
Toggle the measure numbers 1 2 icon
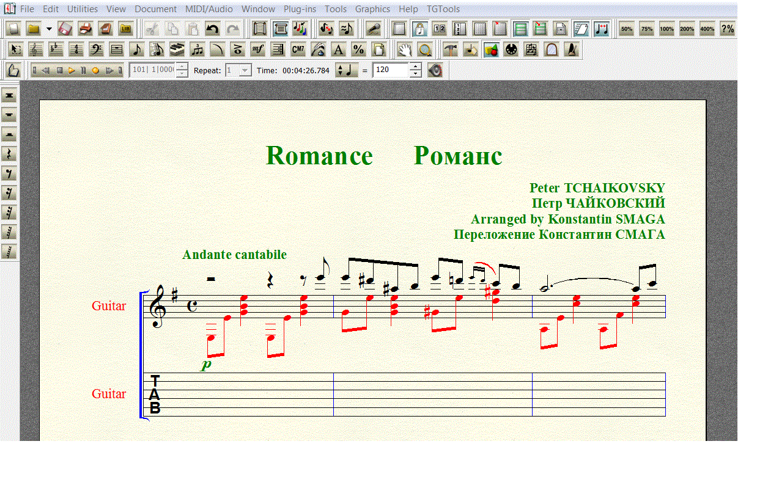click(439, 29)
